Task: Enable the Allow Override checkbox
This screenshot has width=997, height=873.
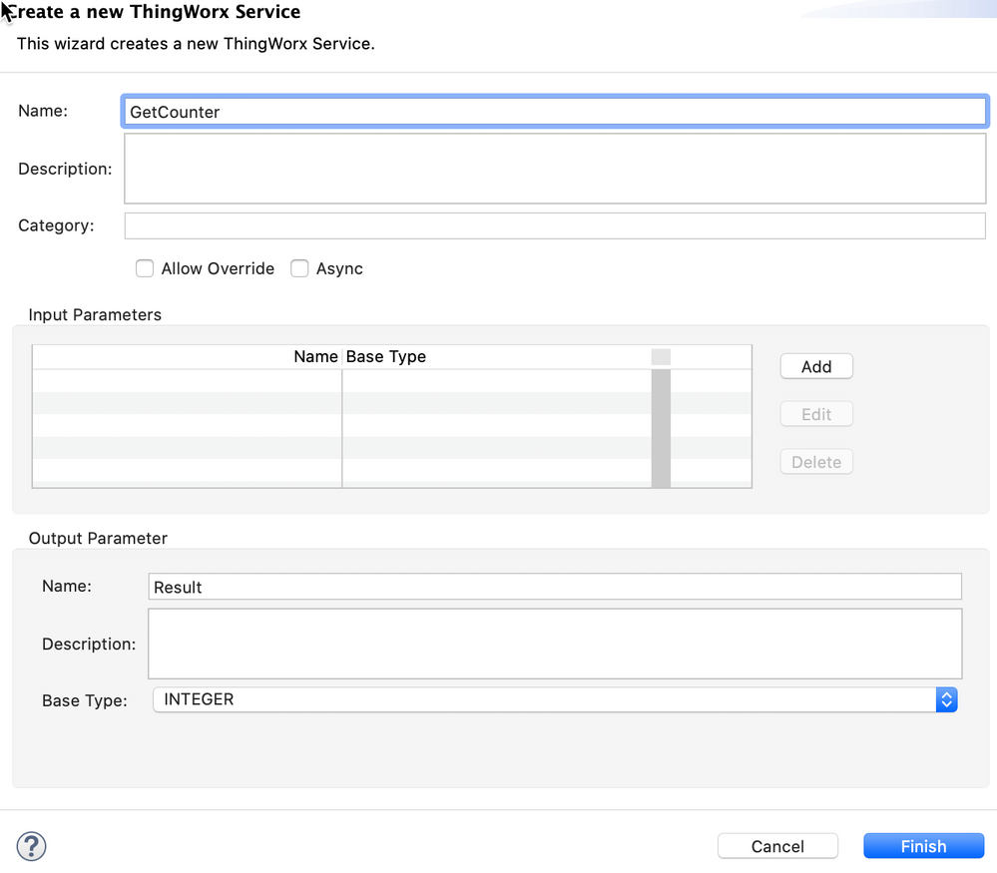Action: coord(146,268)
